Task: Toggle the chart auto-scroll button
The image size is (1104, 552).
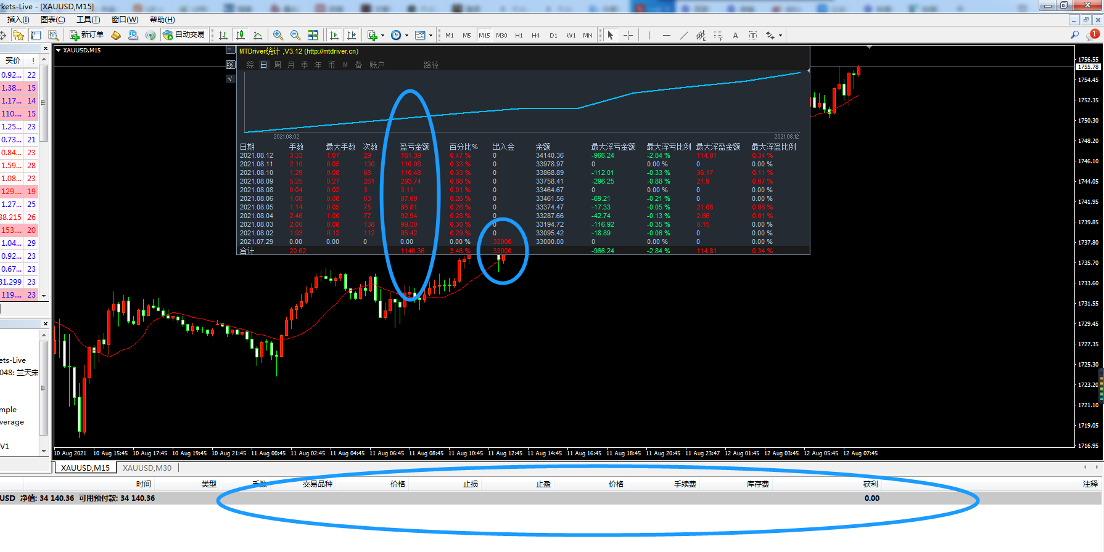Action: pos(334,35)
